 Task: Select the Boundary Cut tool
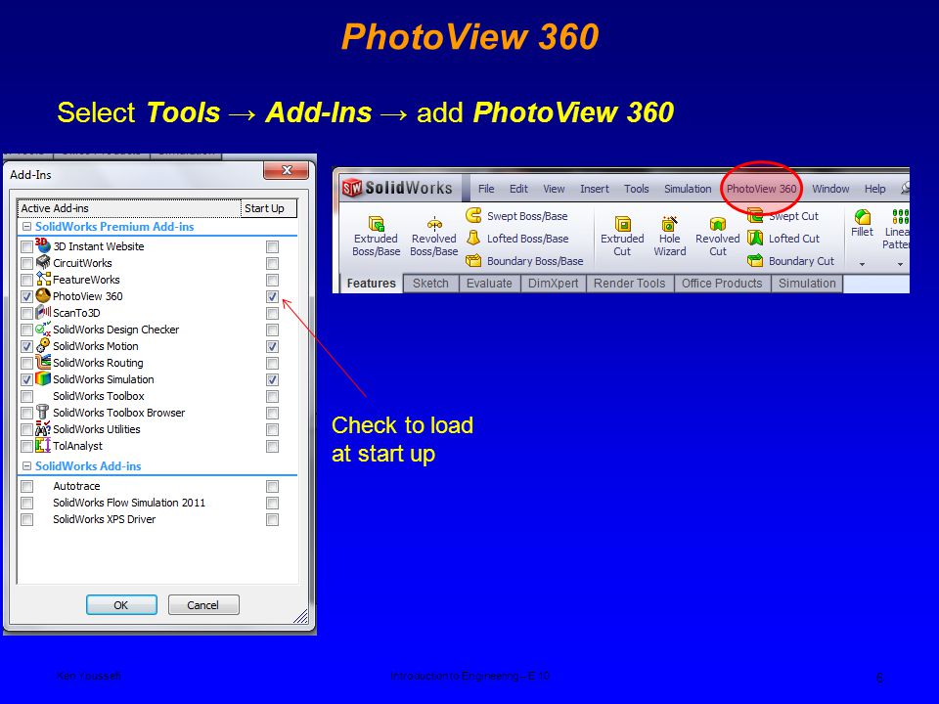click(791, 260)
